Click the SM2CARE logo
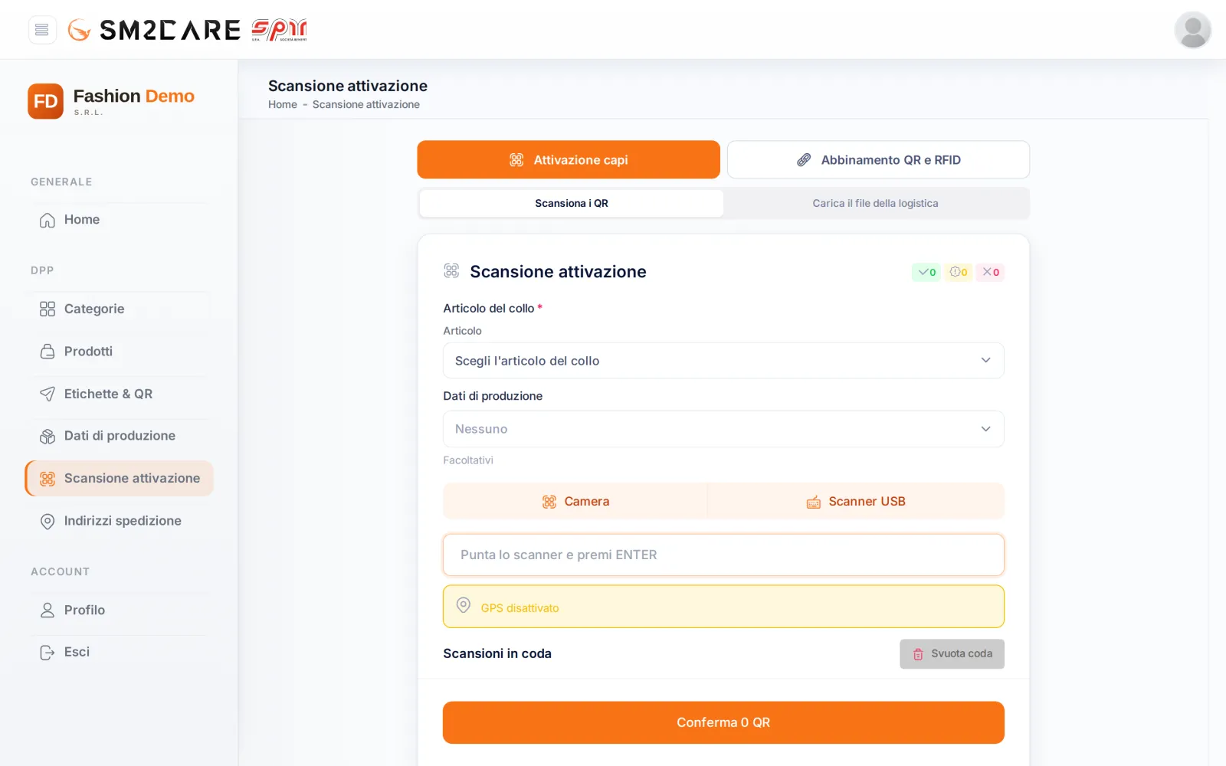Viewport: 1226px width, 766px height. pos(154,30)
